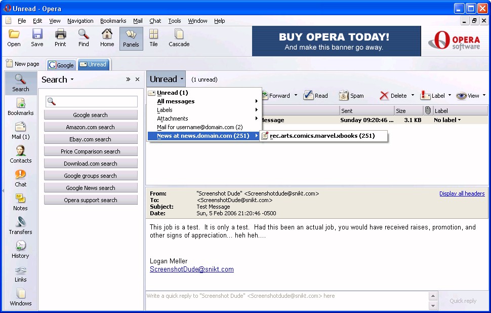
Task: Expand All messages submenu
Action: [x=204, y=101]
